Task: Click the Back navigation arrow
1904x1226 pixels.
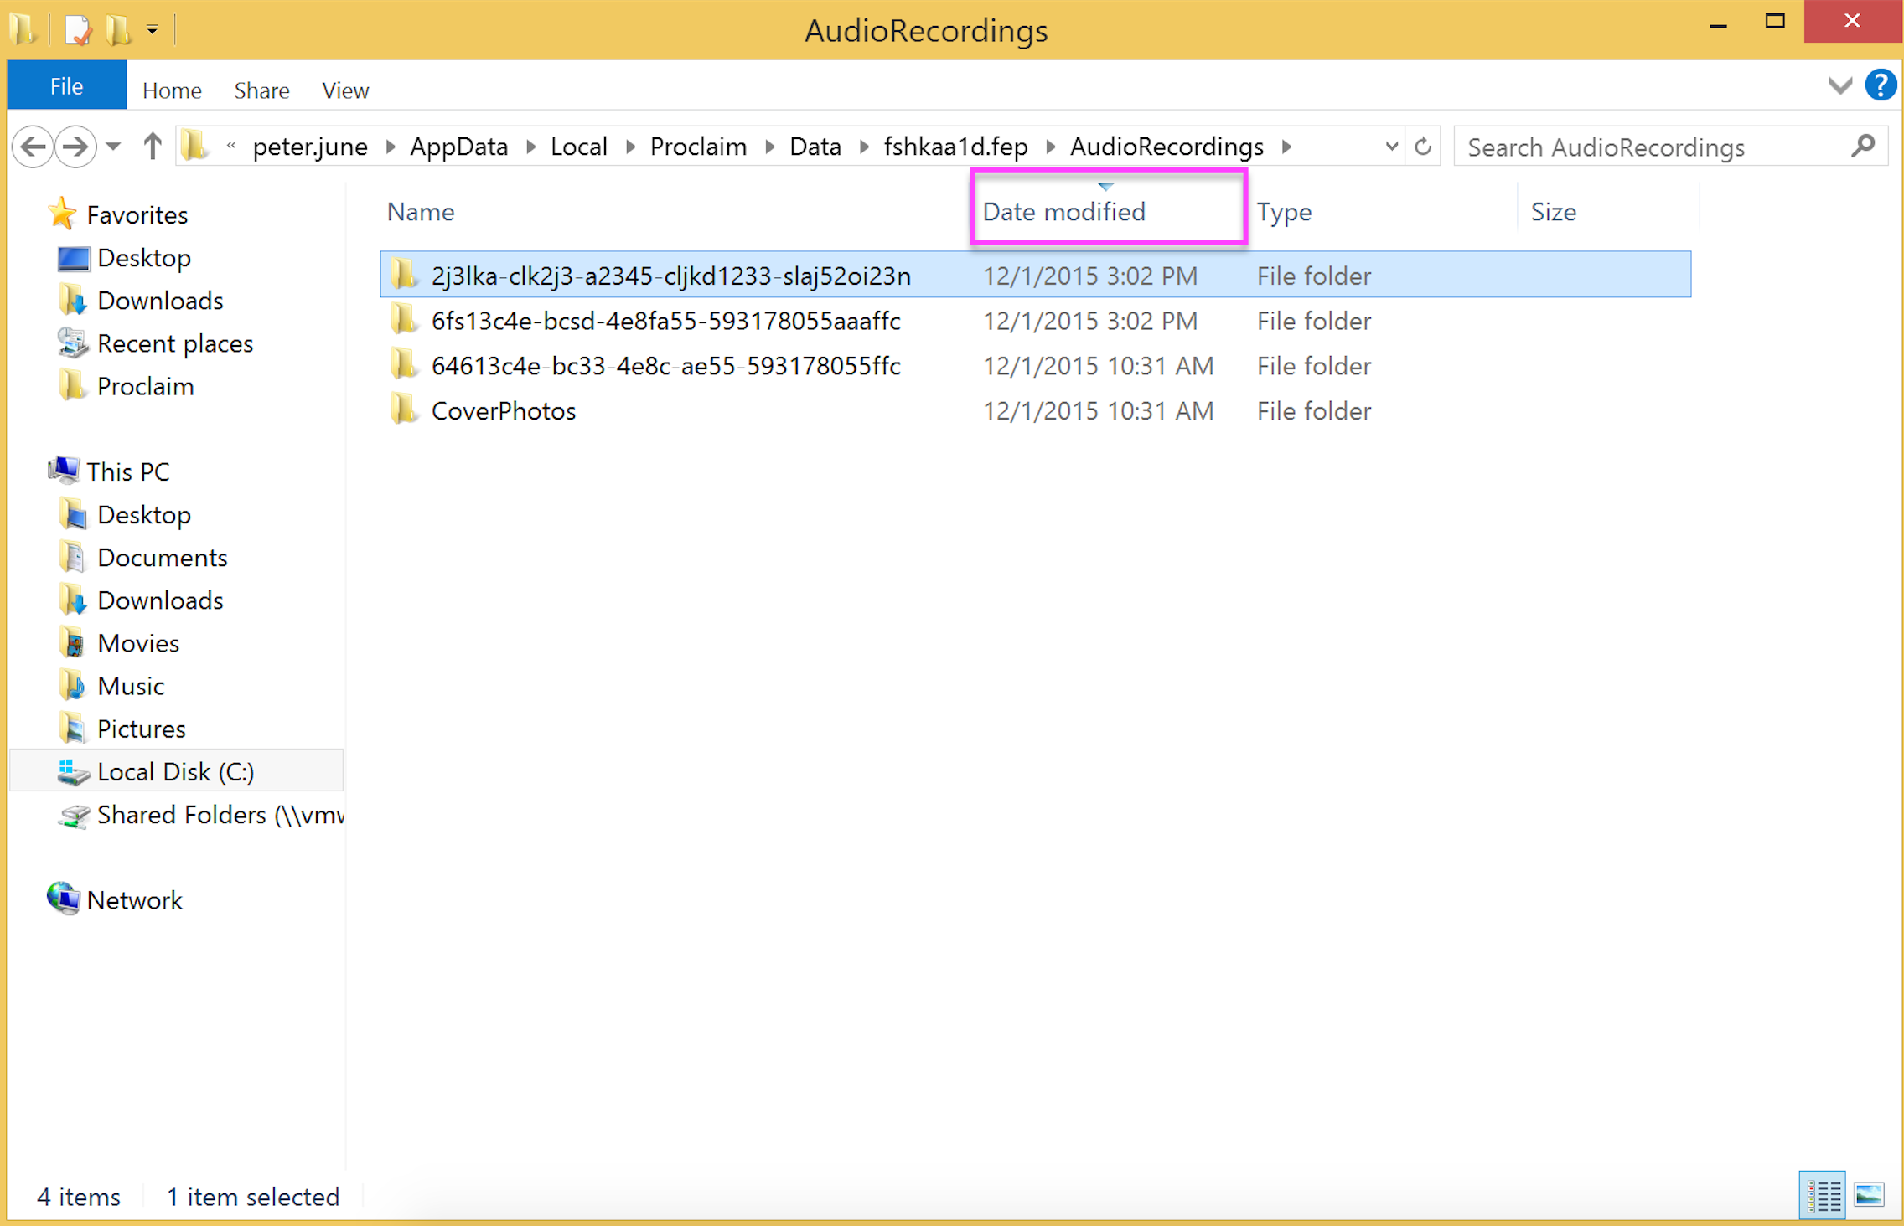Action: (33, 147)
